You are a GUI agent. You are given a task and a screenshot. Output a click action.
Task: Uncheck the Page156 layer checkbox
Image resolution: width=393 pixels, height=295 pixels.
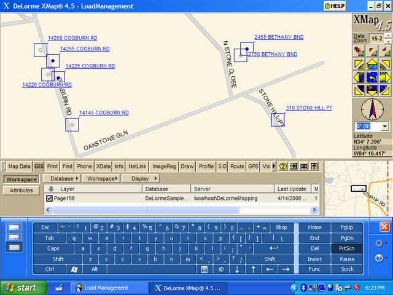[49, 199]
